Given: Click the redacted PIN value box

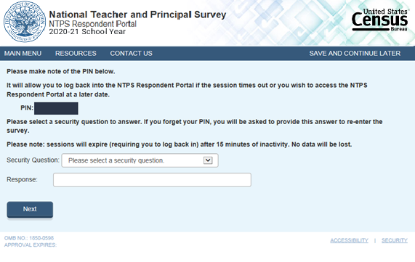Looking at the screenshot, I should (56, 108).
